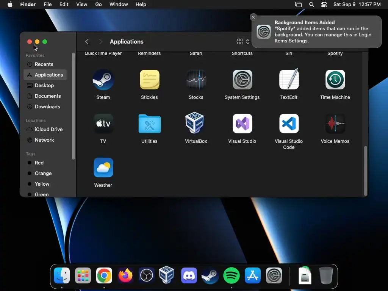Open the Time Machine app icon
388x291 pixels.
335,80
